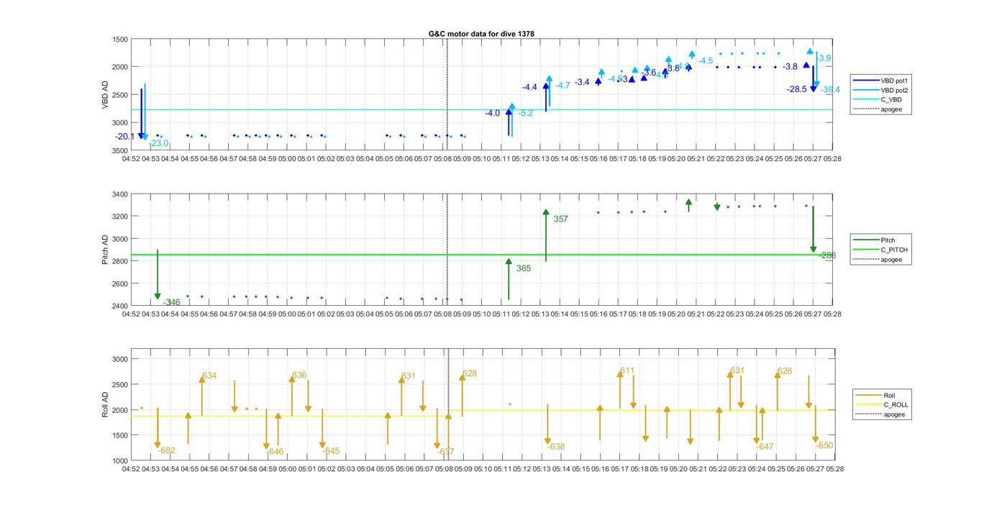Click apogee entry in the Roll legend
Screen dimensions: 1007x518
click(894, 414)
